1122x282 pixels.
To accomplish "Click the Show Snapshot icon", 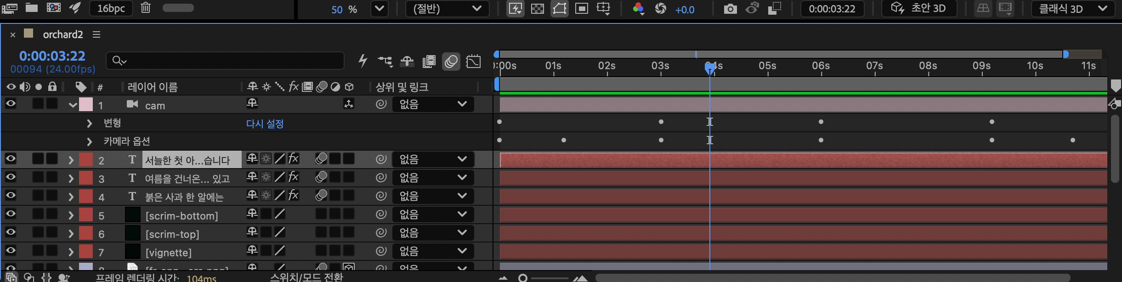I will click(752, 8).
